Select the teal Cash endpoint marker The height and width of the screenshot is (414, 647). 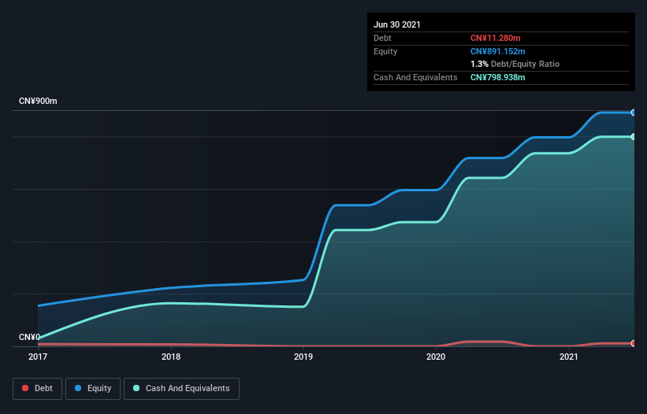[633, 137]
